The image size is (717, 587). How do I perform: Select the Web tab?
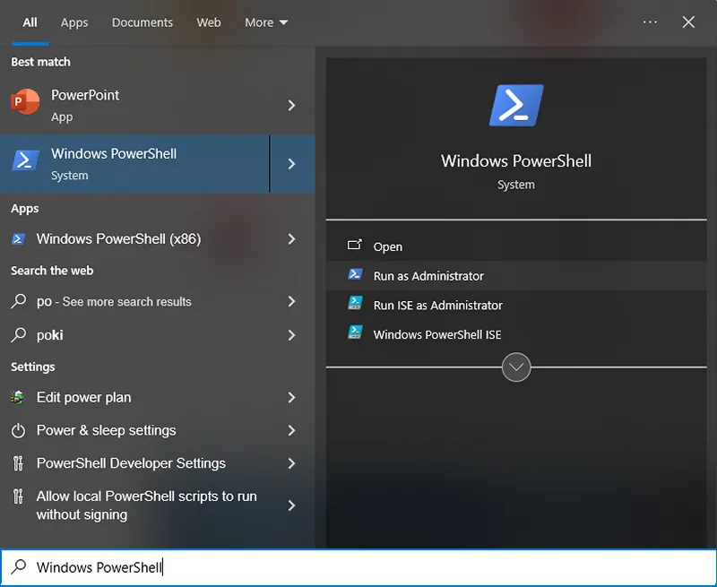(x=209, y=22)
